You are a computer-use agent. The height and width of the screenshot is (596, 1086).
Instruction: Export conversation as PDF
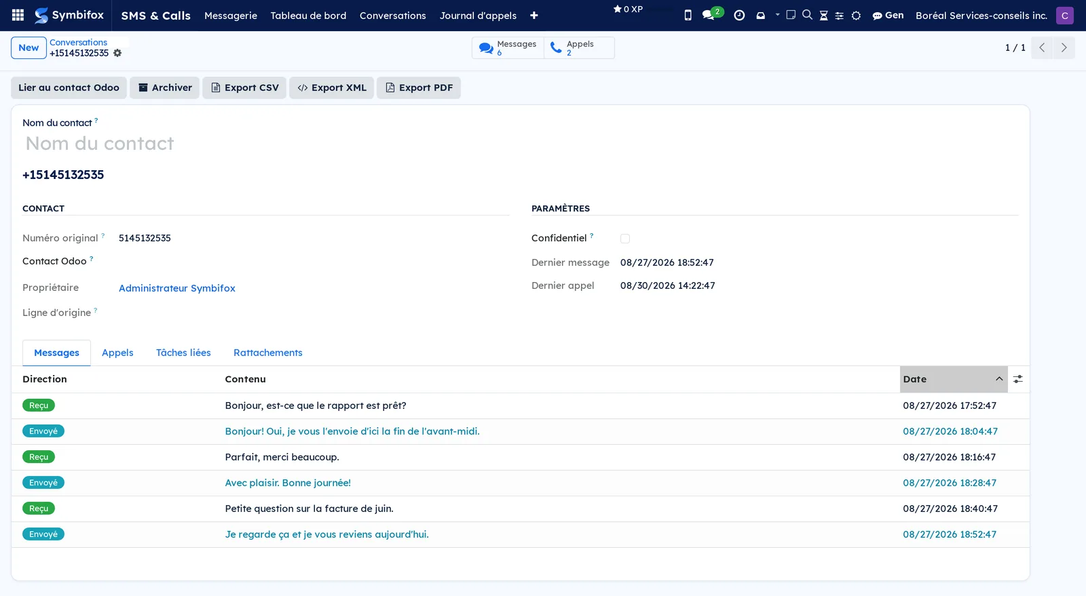(x=419, y=87)
